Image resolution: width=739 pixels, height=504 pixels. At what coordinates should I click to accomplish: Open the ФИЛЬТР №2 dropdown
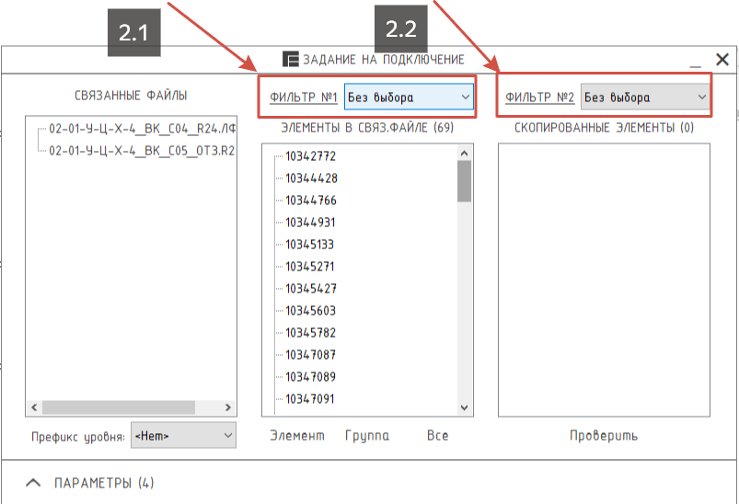click(645, 97)
